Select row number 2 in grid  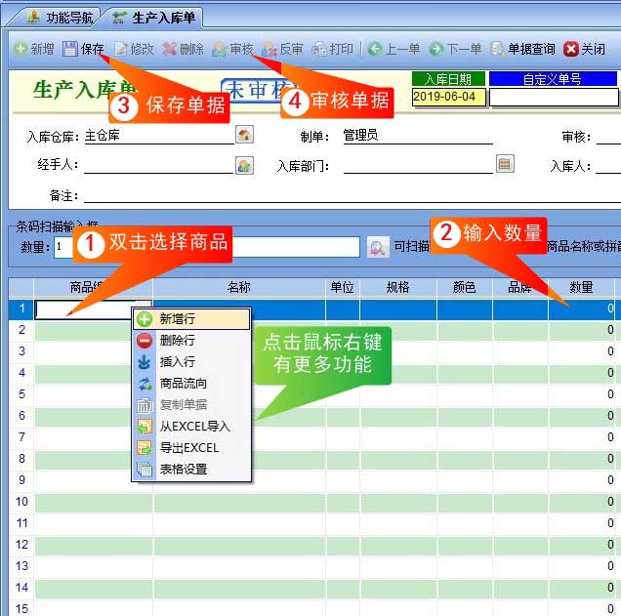tap(21, 330)
